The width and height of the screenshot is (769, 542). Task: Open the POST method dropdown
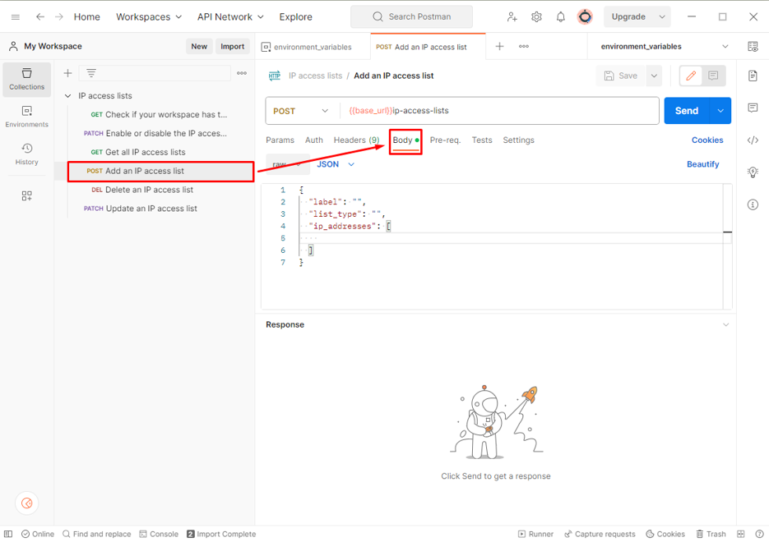[301, 111]
